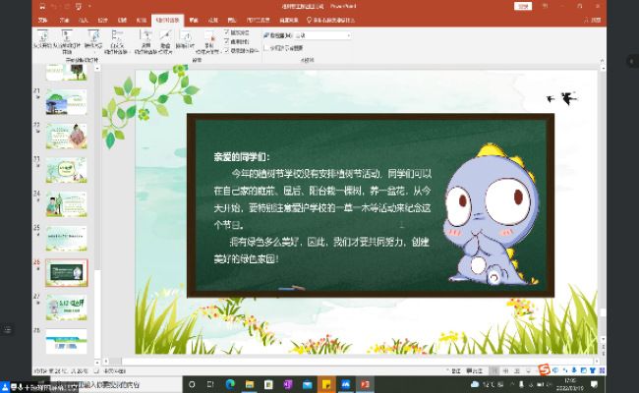The width and height of the screenshot is (639, 393).
Task: Toggle Use Timings checkbox
Action: (228, 40)
